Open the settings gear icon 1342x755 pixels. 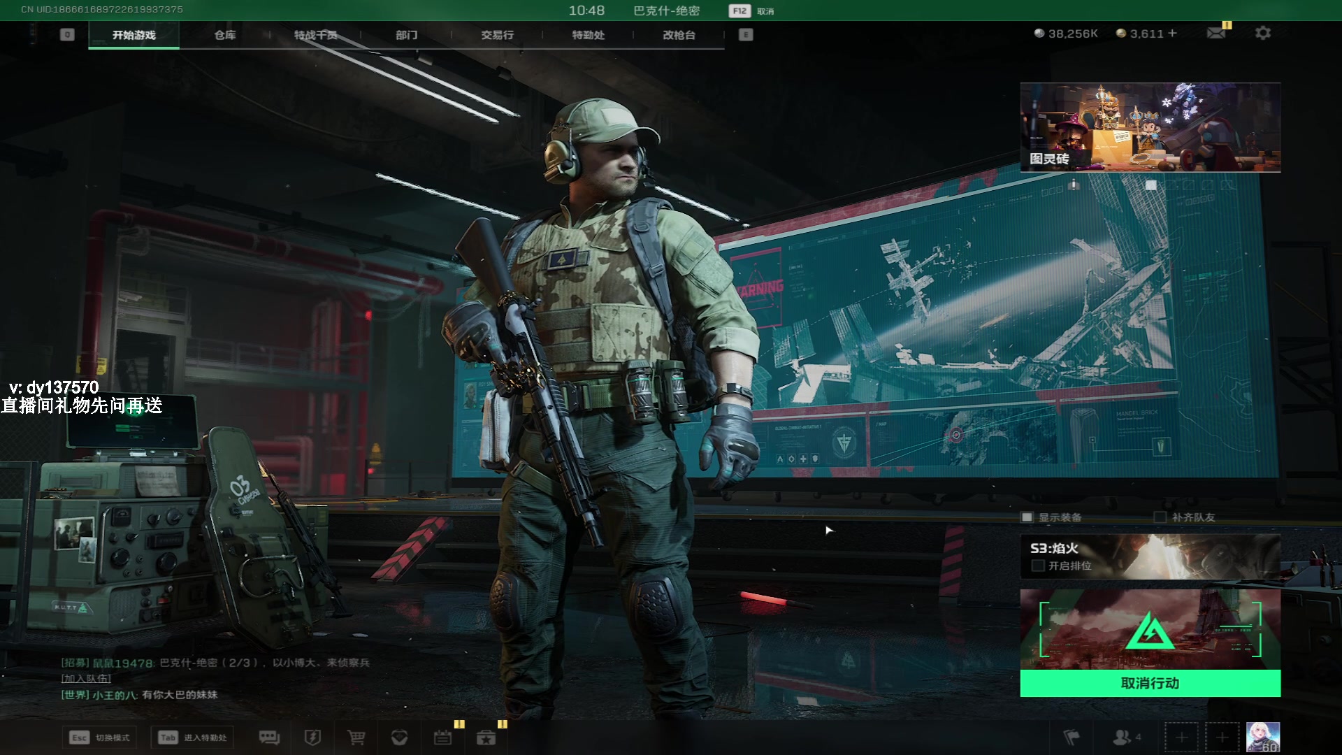(1262, 33)
